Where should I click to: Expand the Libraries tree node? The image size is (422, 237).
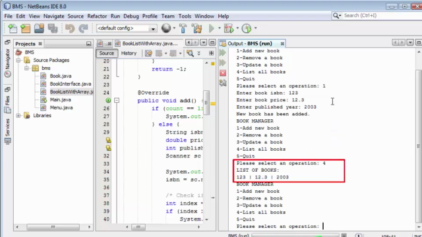18,116
